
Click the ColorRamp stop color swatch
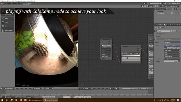tap(131, 60)
